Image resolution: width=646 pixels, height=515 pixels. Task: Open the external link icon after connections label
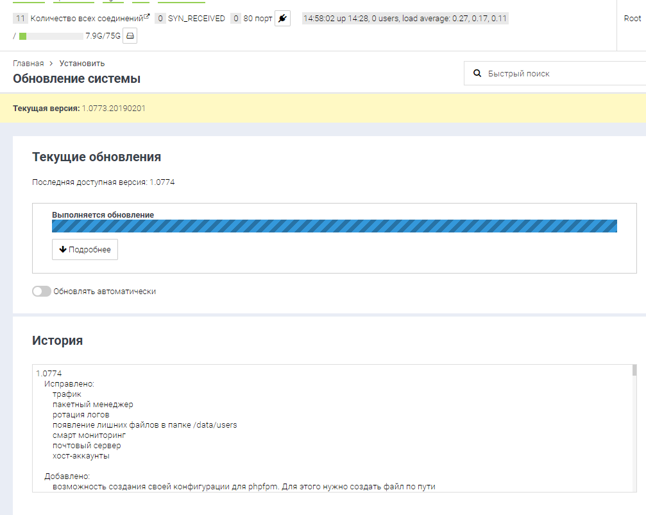point(147,17)
